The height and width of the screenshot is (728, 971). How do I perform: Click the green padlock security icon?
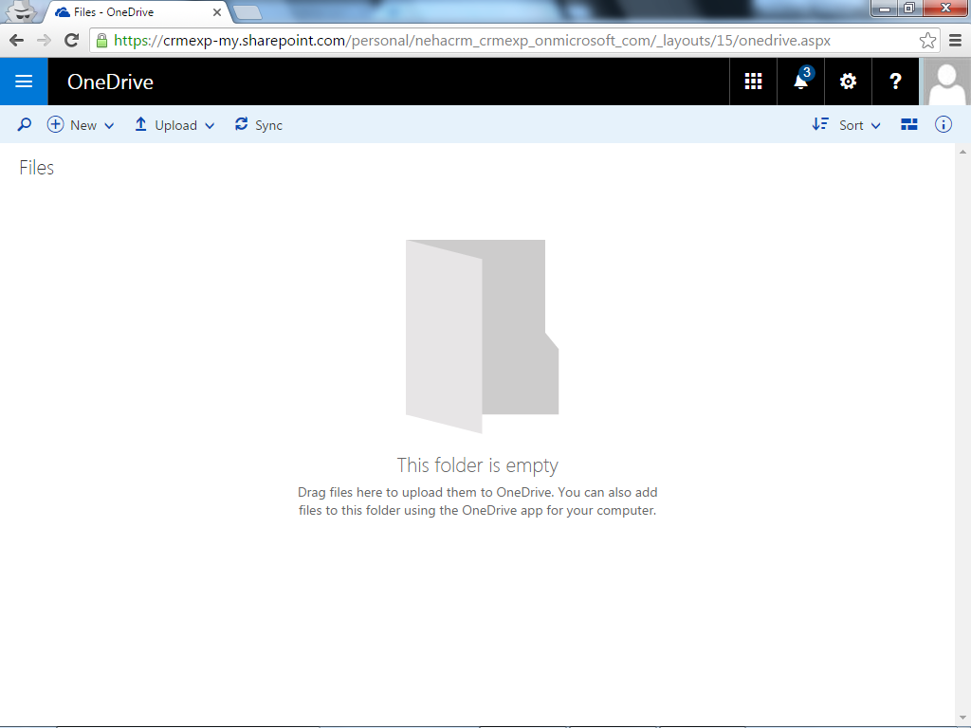(102, 41)
